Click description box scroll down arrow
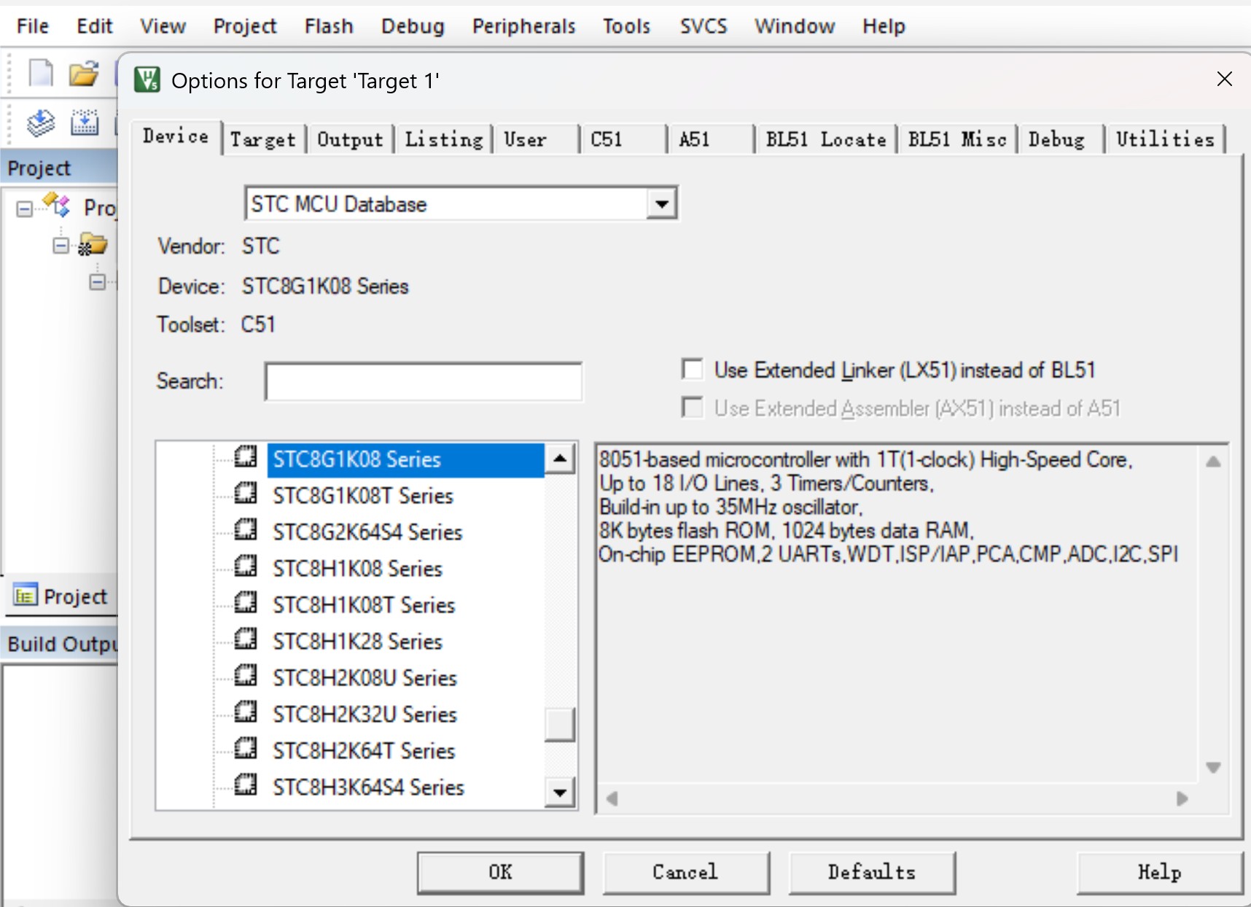Screen dimensions: 1251x907 click(1213, 768)
